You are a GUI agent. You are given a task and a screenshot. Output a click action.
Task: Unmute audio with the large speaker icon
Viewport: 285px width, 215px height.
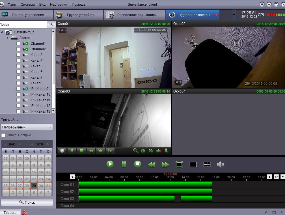[x=221, y=164]
